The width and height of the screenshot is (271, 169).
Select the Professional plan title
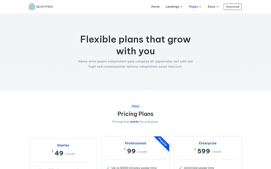click(x=135, y=143)
